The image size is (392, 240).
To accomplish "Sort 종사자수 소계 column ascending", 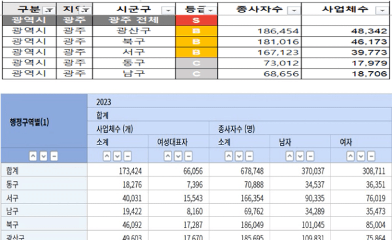I will tap(228, 156).
